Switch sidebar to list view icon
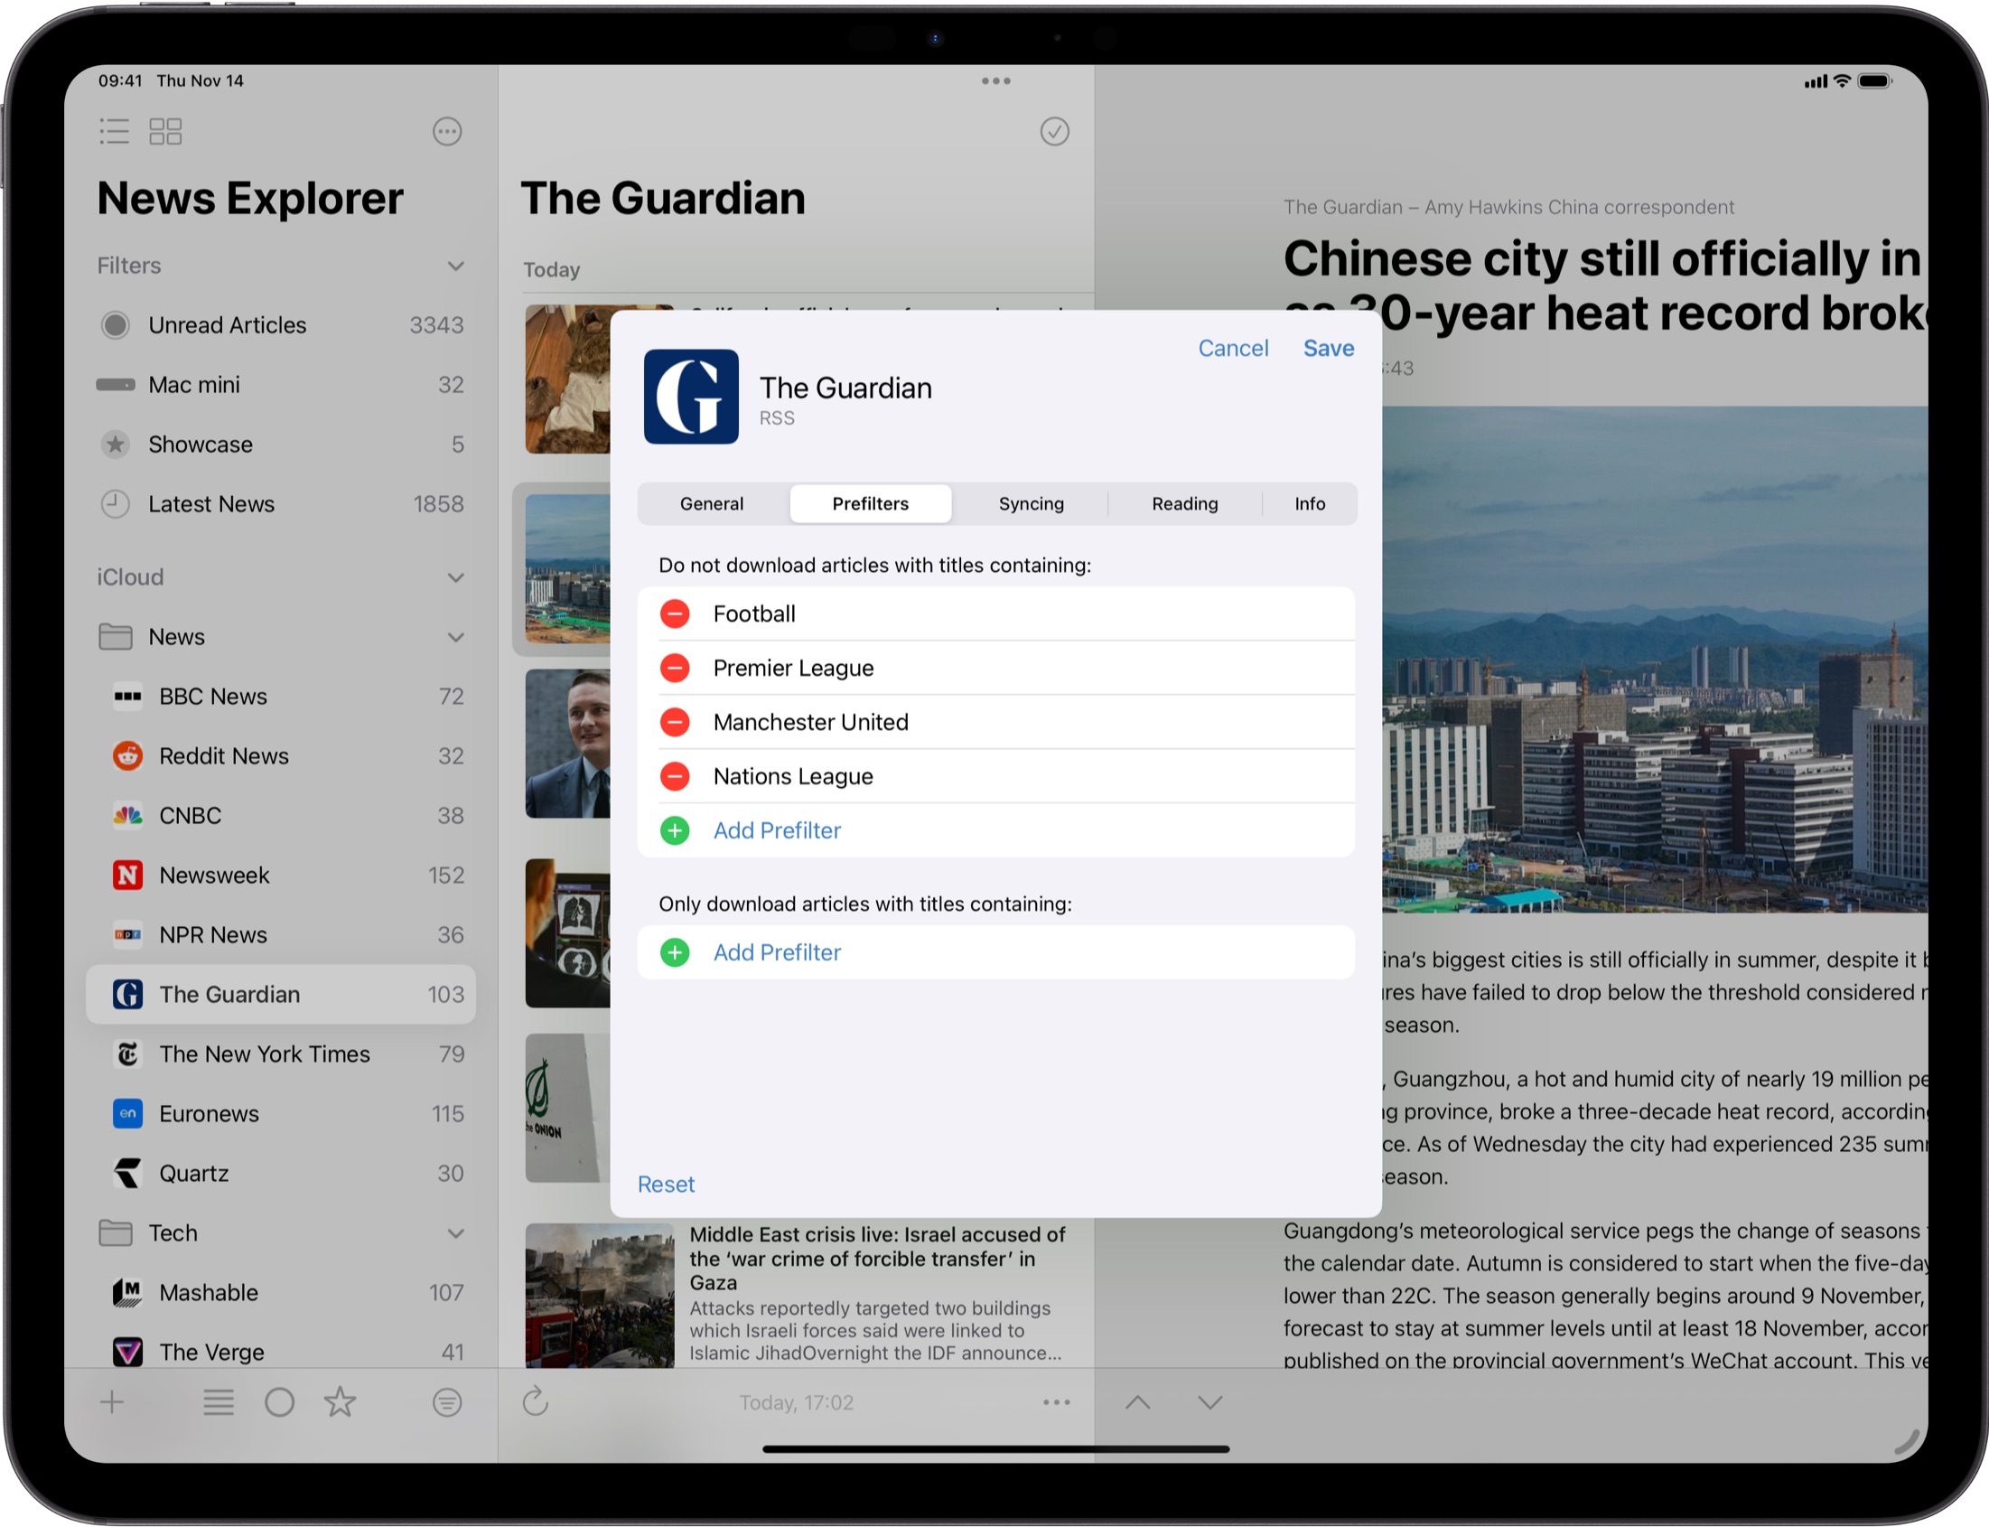The width and height of the screenshot is (1989, 1527). pyautogui.click(x=115, y=131)
